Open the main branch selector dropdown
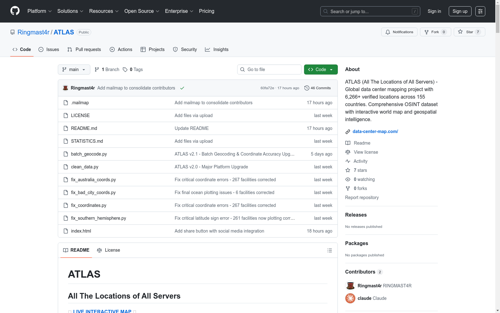Viewport: 500px width, 313px height. 74,69
